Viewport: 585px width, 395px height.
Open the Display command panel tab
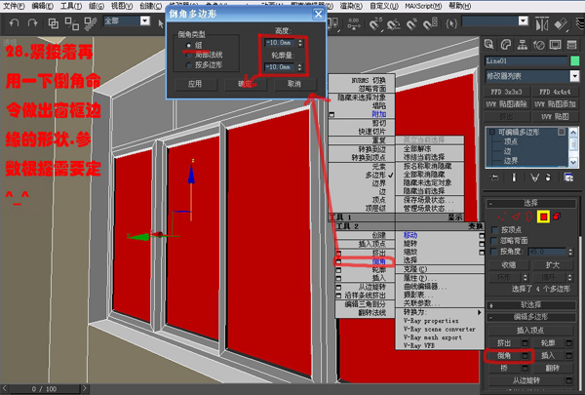(555, 45)
